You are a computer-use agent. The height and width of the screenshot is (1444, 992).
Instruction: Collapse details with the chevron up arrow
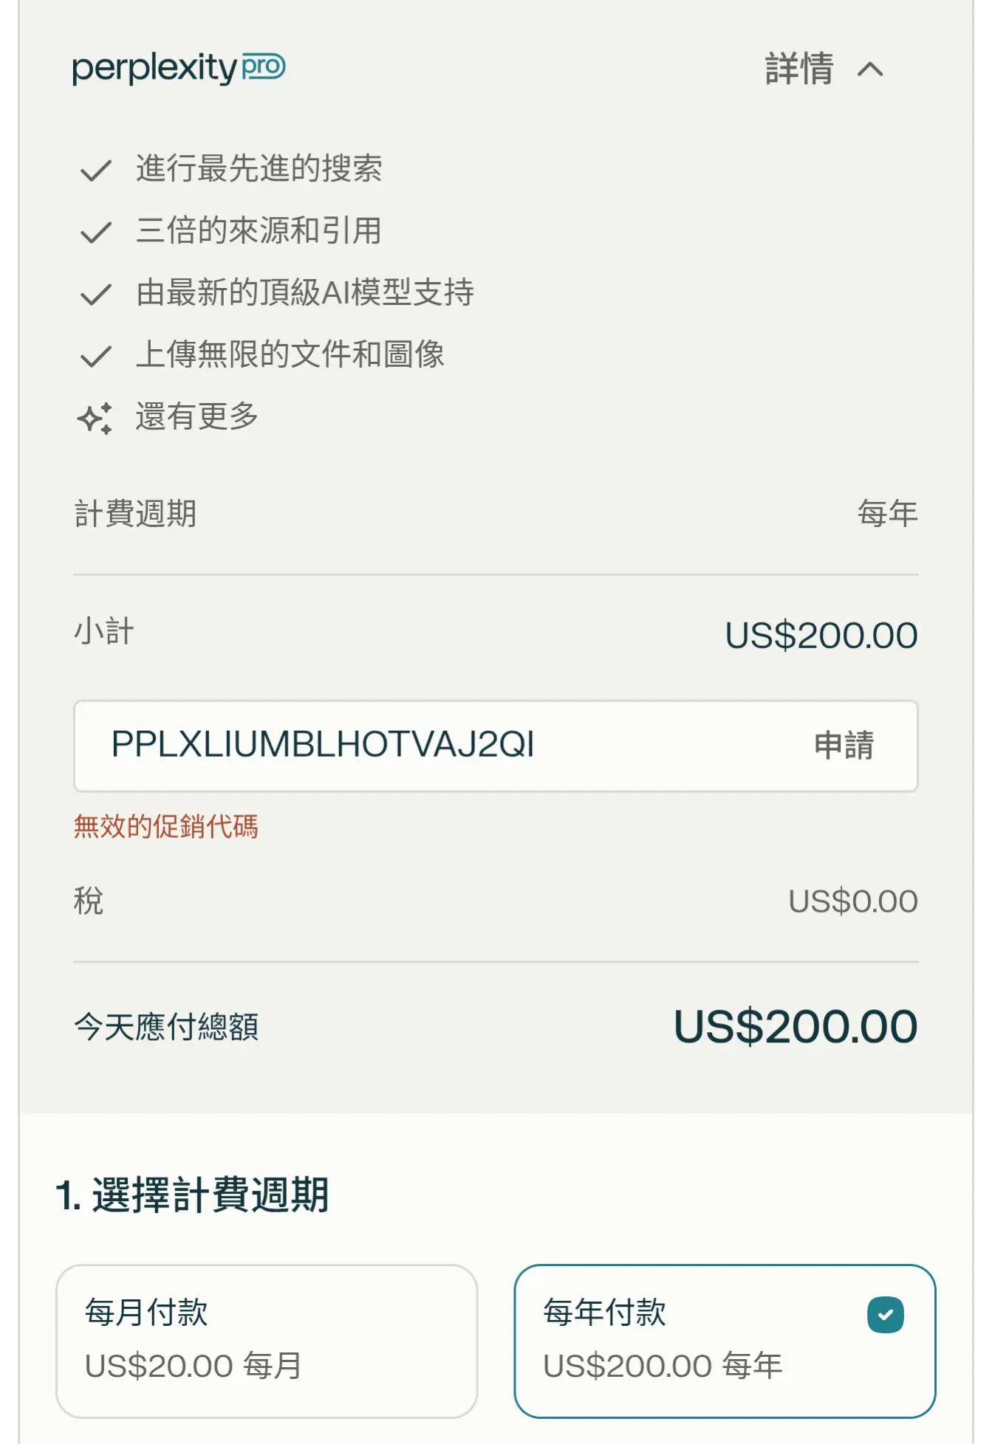[870, 69]
